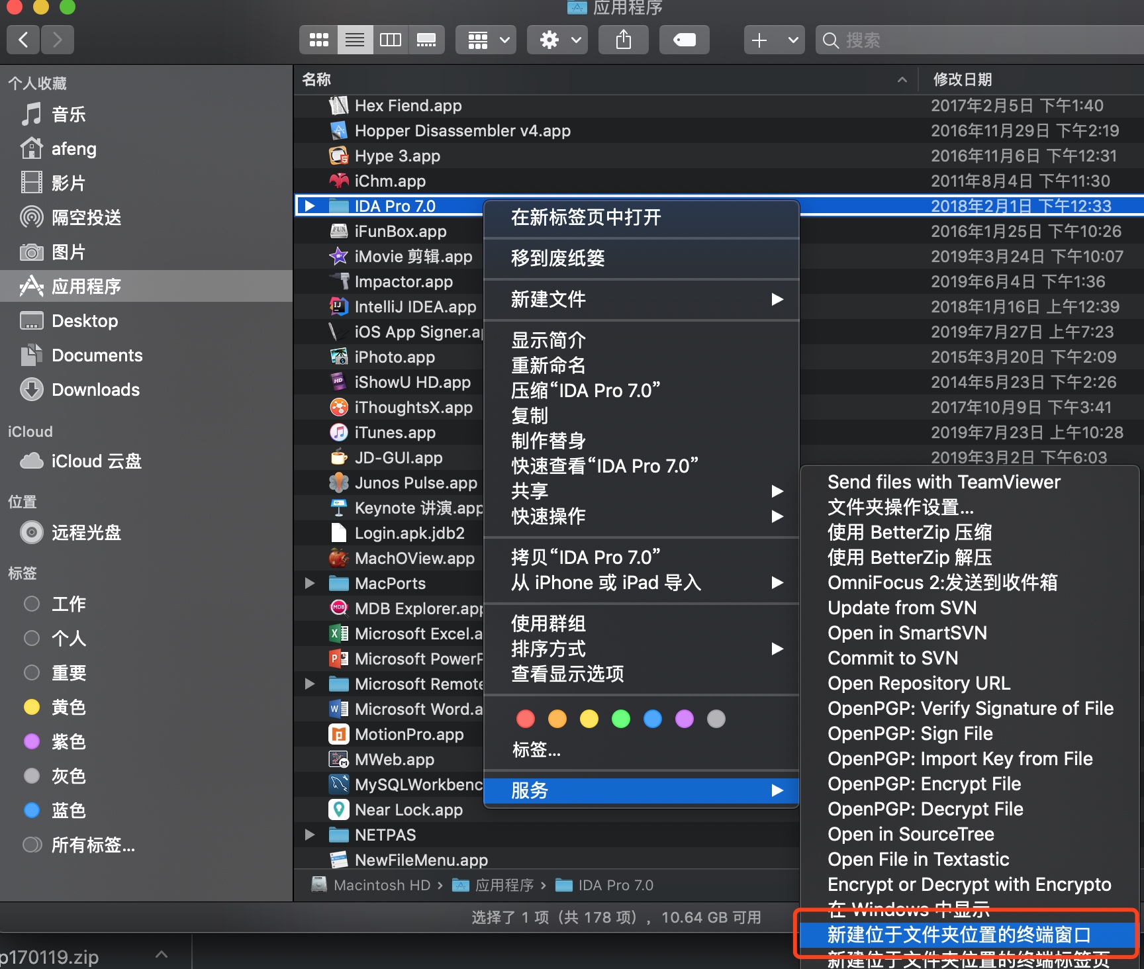Expand the Microsoft Remote folder triangle
The width and height of the screenshot is (1144, 969).
point(309,684)
